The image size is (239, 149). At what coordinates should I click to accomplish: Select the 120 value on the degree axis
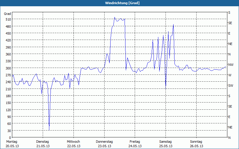click(x=8, y=110)
